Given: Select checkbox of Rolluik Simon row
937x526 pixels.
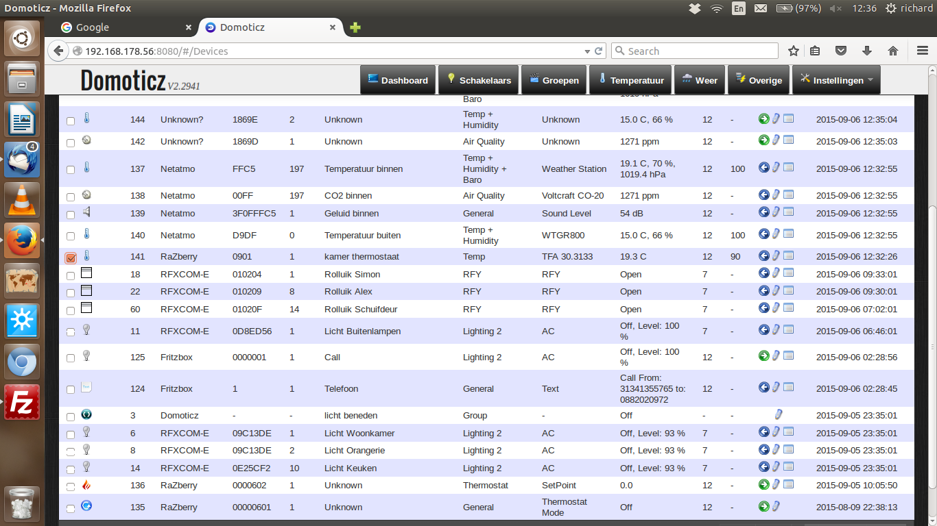Looking at the screenshot, I should [71, 275].
